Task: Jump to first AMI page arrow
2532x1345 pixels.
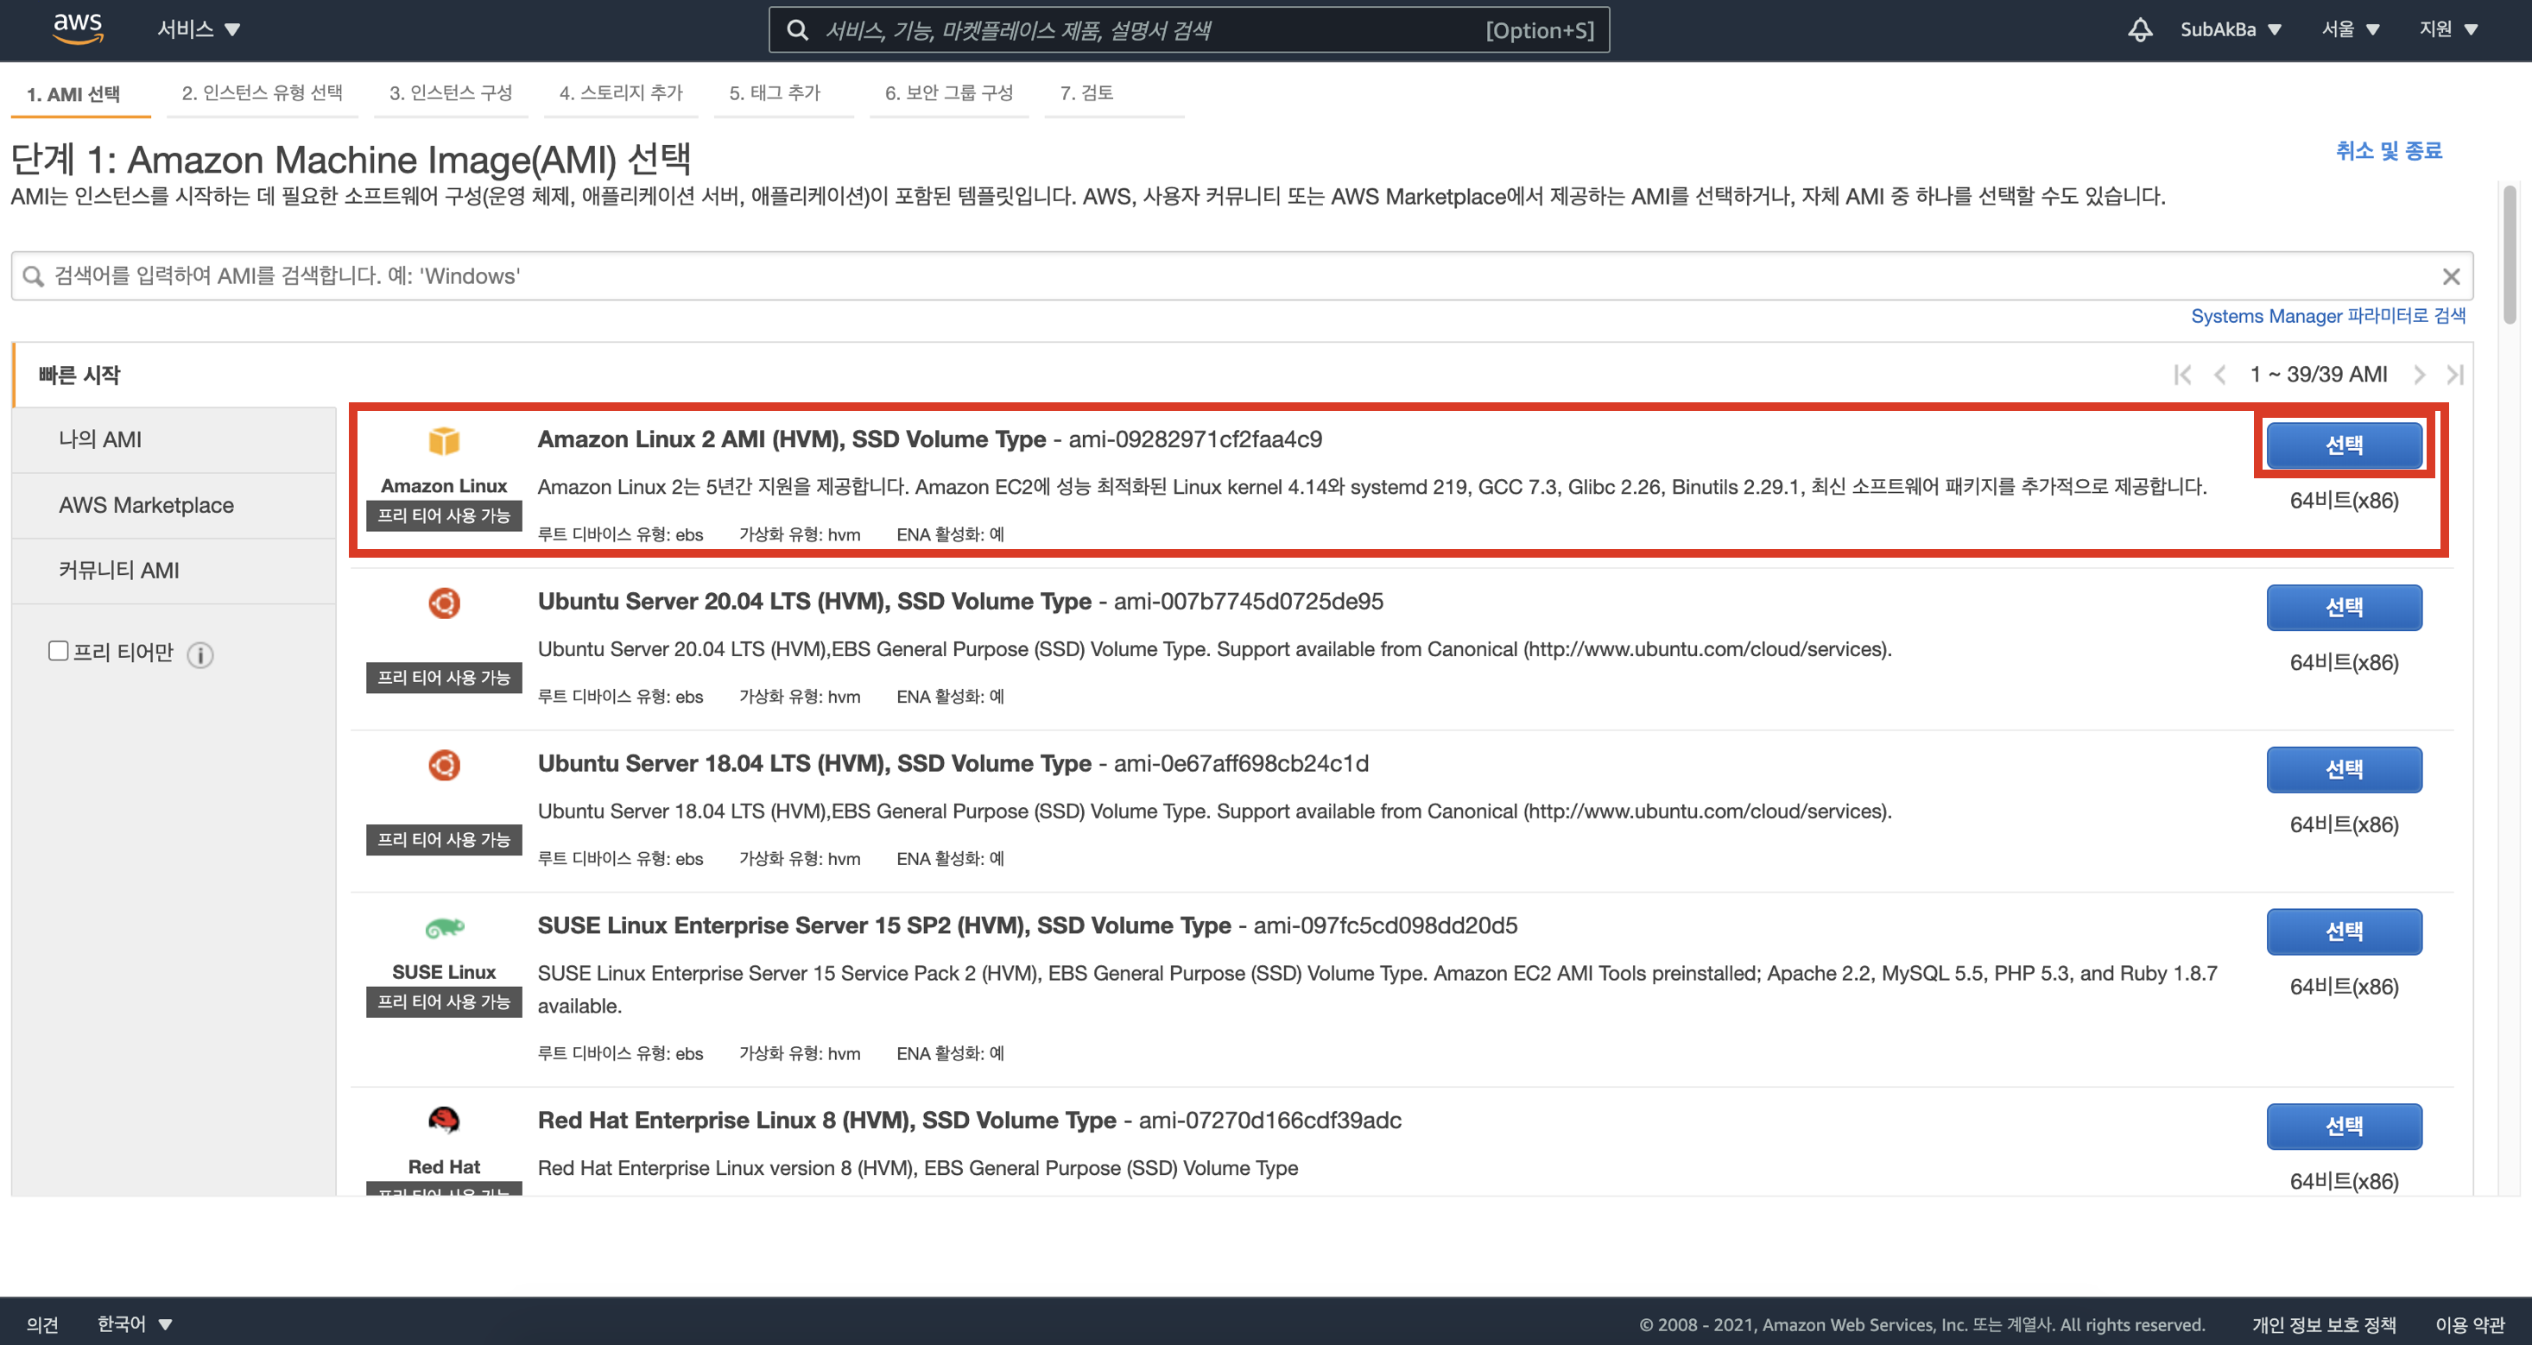Action: click(2183, 375)
